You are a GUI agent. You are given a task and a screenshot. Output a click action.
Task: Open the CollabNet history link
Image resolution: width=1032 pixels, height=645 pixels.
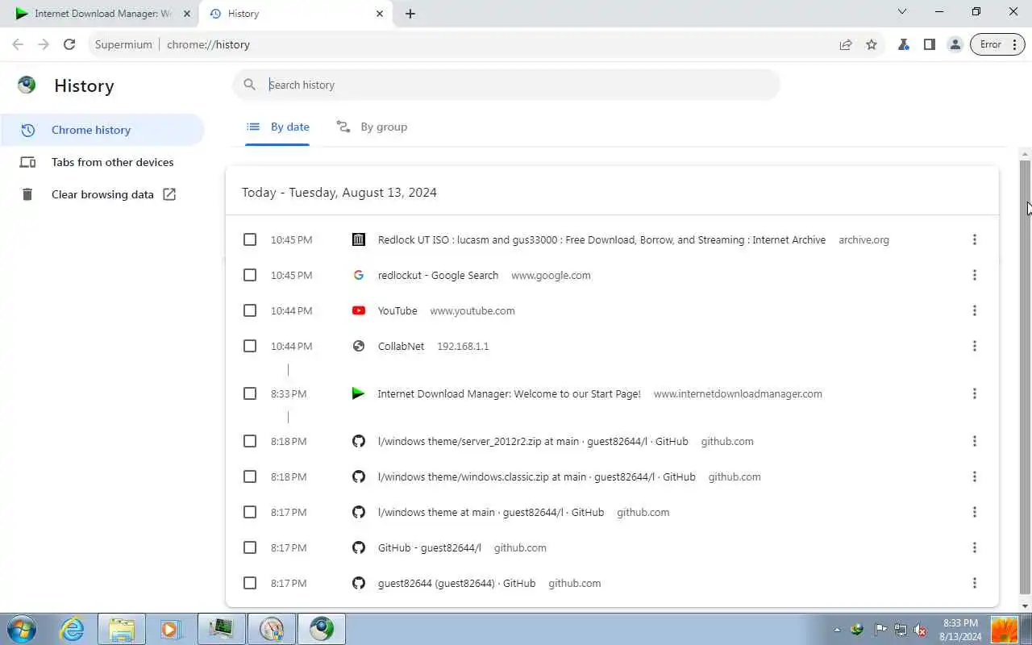(x=401, y=346)
